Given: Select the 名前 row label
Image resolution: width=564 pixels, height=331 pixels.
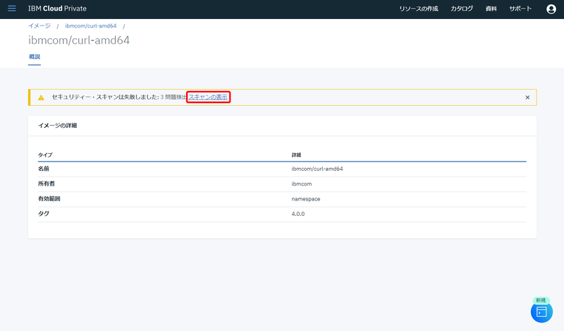Looking at the screenshot, I should tap(44, 169).
